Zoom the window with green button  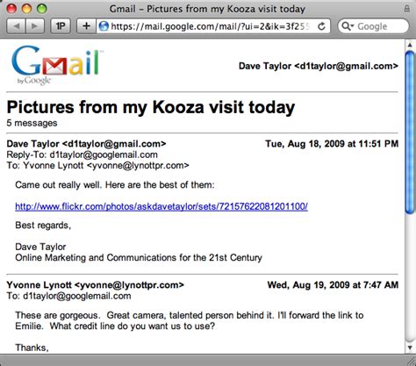pos(41,9)
